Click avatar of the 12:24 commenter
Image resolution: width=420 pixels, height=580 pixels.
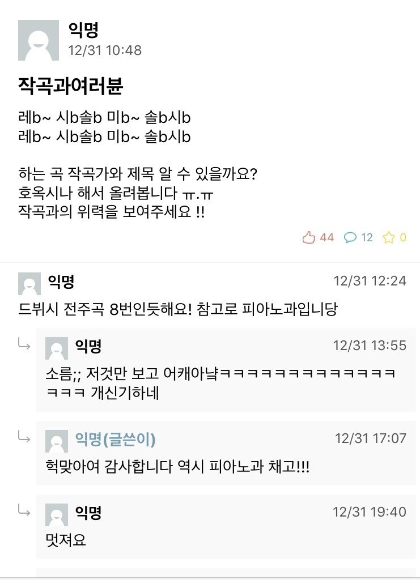(x=29, y=283)
